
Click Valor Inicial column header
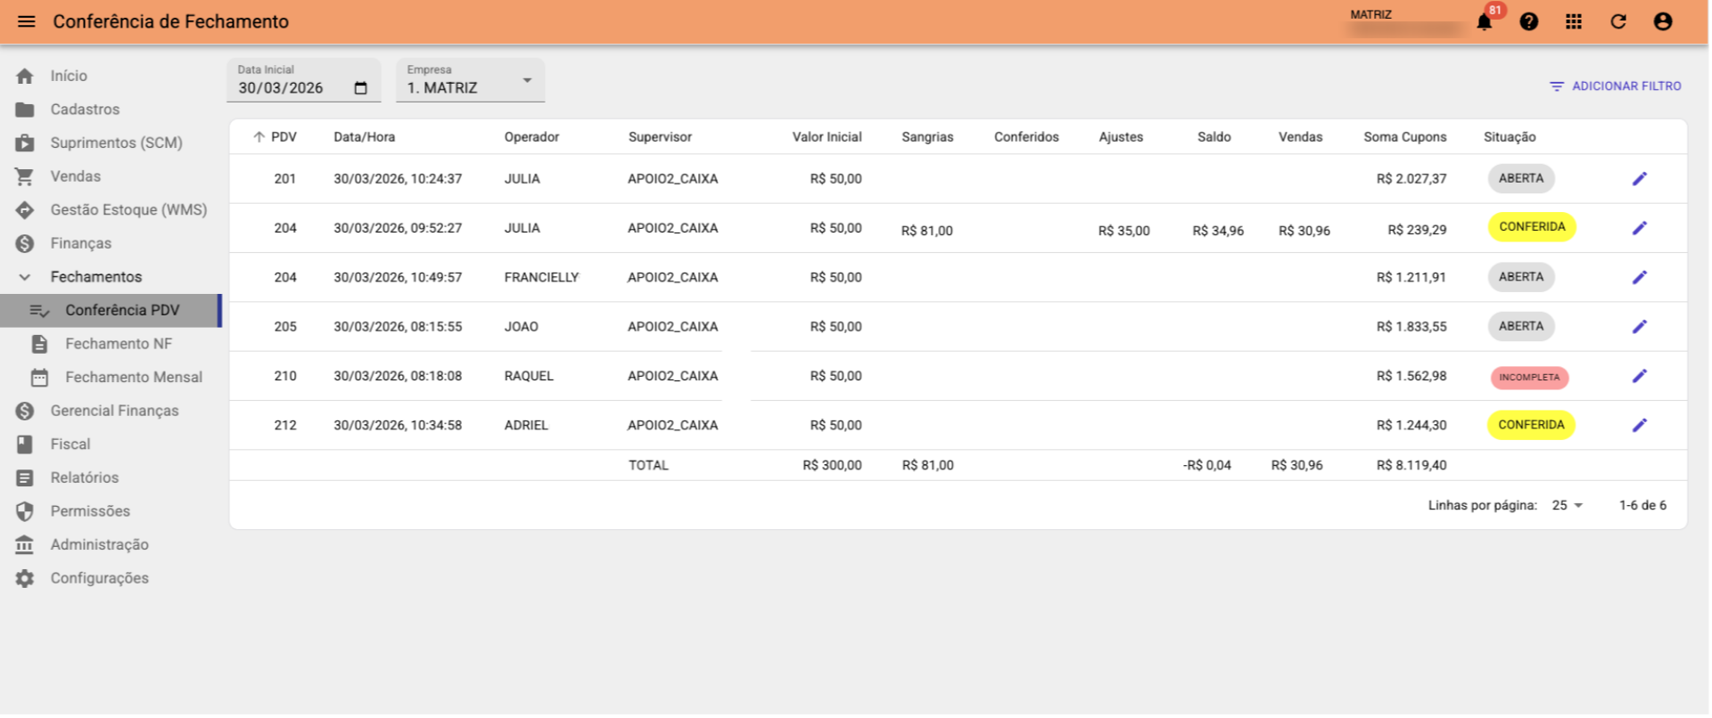[827, 137]
